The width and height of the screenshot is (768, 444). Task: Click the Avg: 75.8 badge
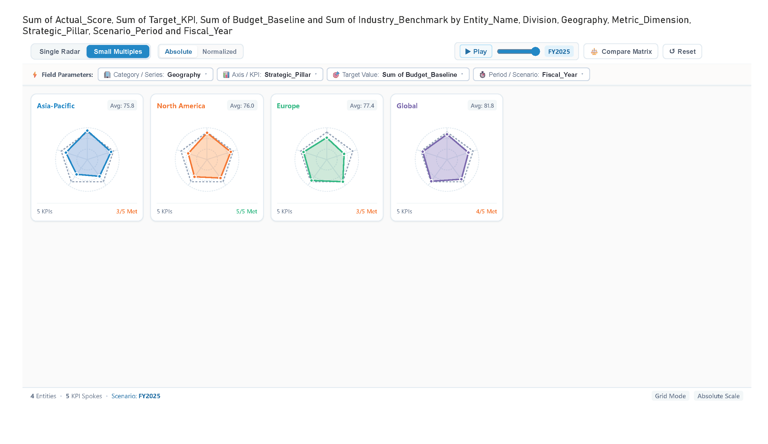tap(122, 106)
